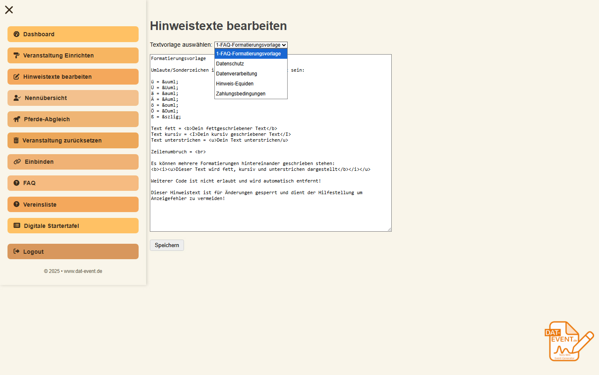
Task: Select the Pferde-Abgleich horse icon
Action: 16,119
